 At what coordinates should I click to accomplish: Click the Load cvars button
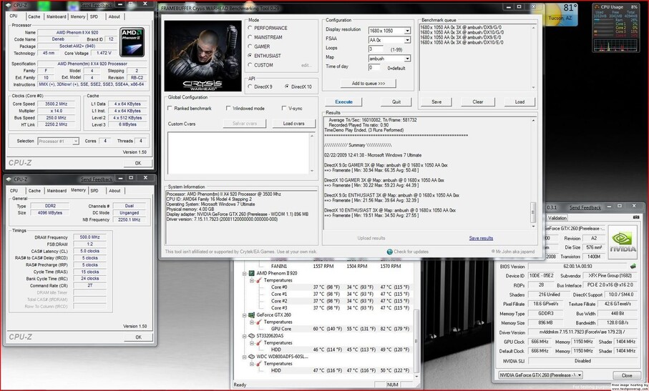tap(293, 123)
